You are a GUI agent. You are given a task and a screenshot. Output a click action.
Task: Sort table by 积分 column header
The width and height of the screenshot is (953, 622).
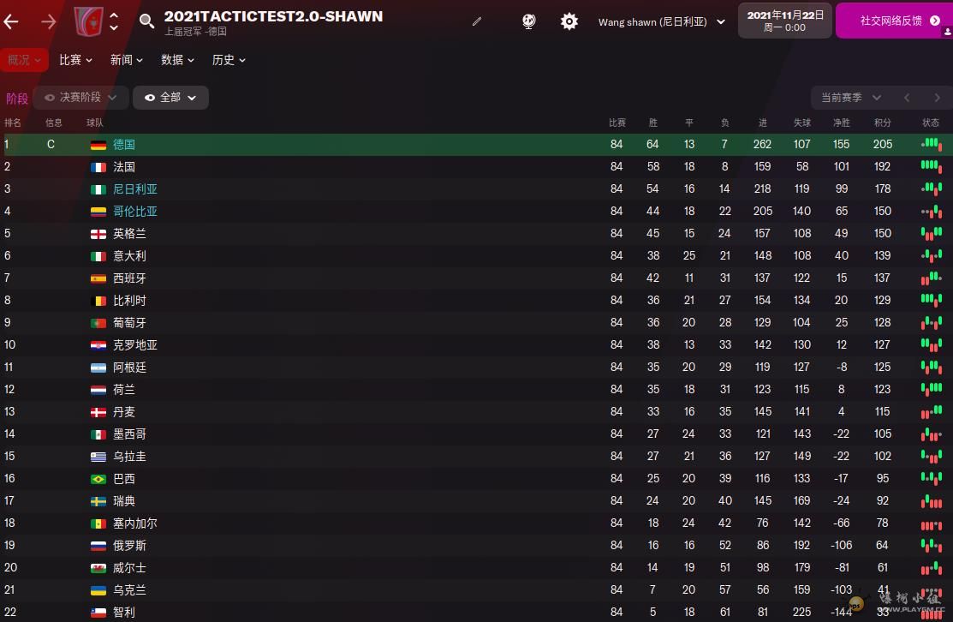883,123
